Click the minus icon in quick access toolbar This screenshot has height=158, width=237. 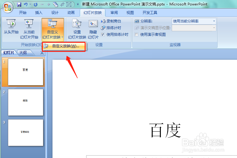click(x=42, y=5)
